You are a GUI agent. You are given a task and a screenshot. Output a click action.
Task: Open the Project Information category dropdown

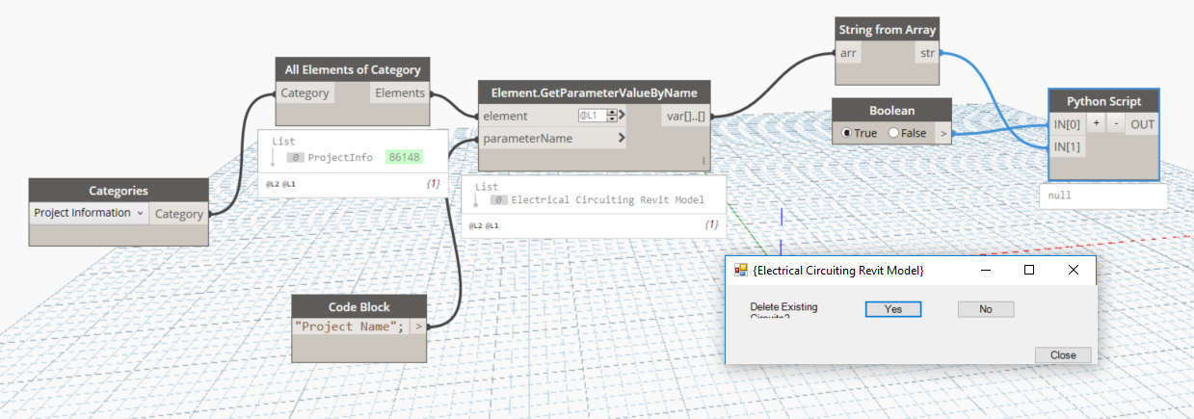(89, 213)
